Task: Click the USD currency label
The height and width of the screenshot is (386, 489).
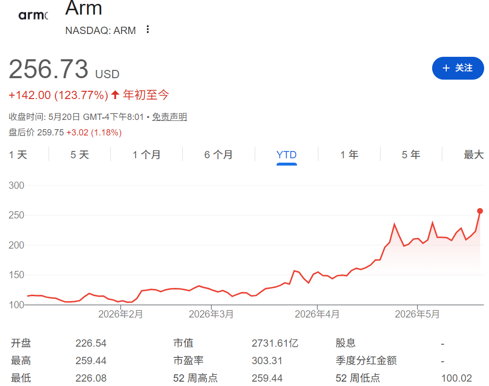Action: pyautogui.click(x=107, y=74)
